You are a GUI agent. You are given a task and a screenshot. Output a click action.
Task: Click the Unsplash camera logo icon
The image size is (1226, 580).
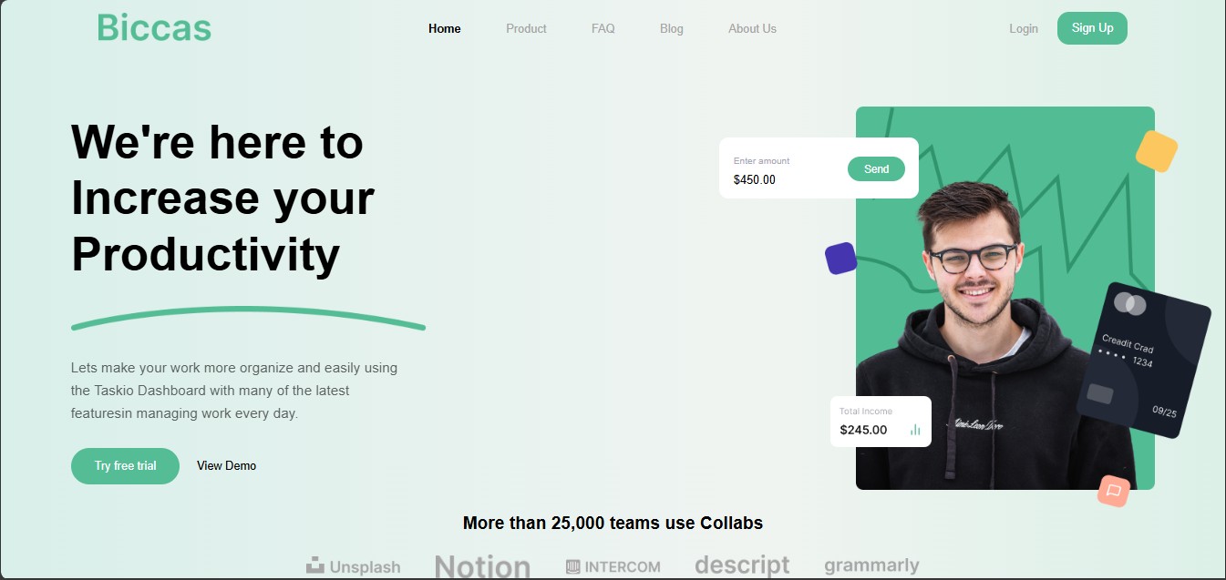click(x=314, y=565)
